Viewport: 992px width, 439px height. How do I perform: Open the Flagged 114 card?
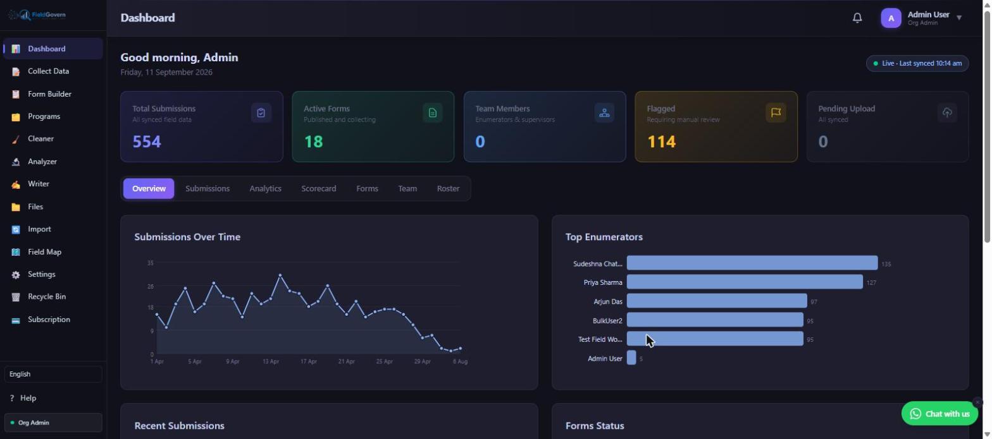tap(716, 126)
